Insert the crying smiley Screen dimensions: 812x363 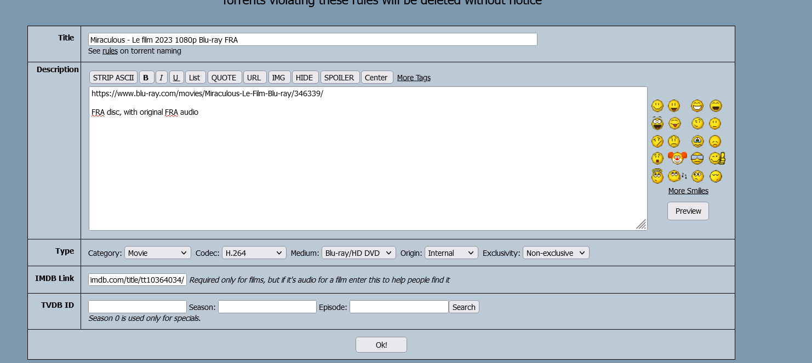point(697,141)
